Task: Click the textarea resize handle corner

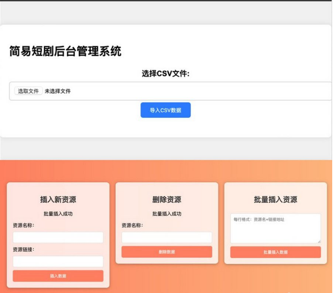Action: 318,241
